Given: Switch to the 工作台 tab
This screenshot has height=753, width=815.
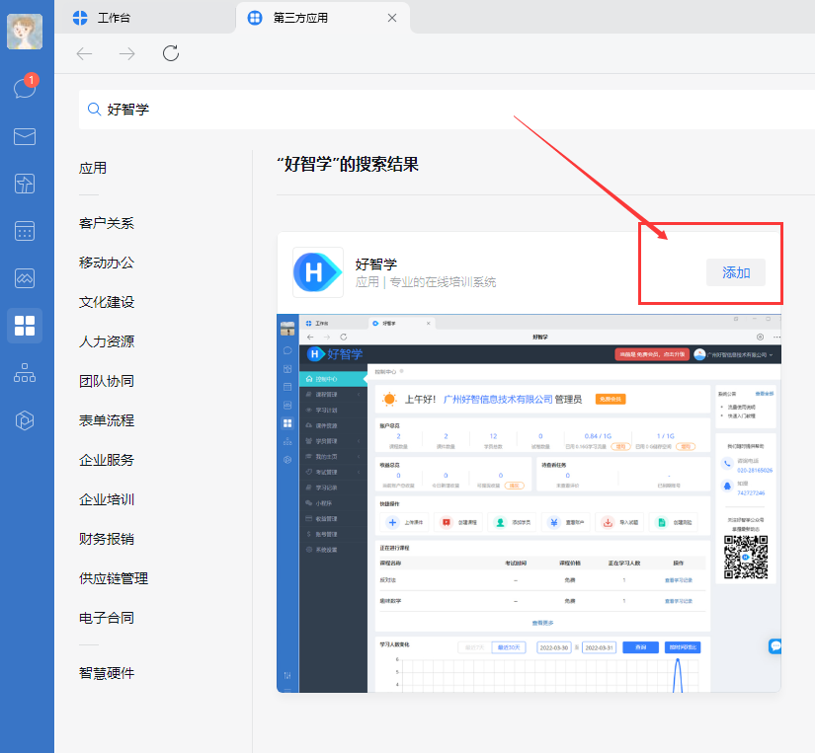Looking at the screenshot, I should pos(145,18).
